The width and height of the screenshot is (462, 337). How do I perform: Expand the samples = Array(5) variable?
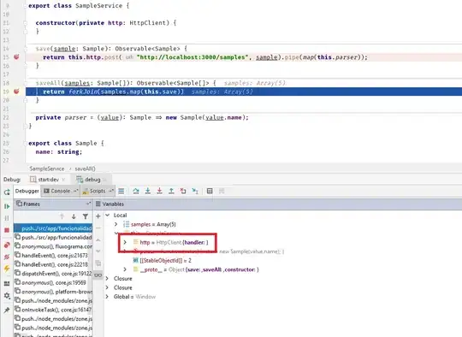click(x=116, y=224)
